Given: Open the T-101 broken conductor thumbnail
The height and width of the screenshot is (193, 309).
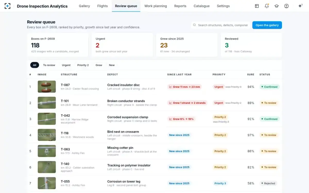Looking at the screenshot, I should coord(47,103).
